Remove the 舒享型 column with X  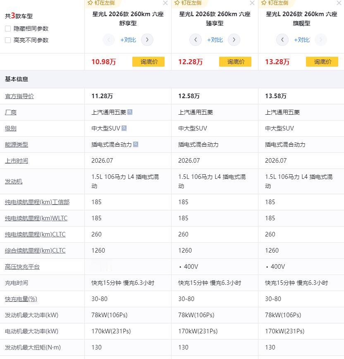(x=165, y=3)
